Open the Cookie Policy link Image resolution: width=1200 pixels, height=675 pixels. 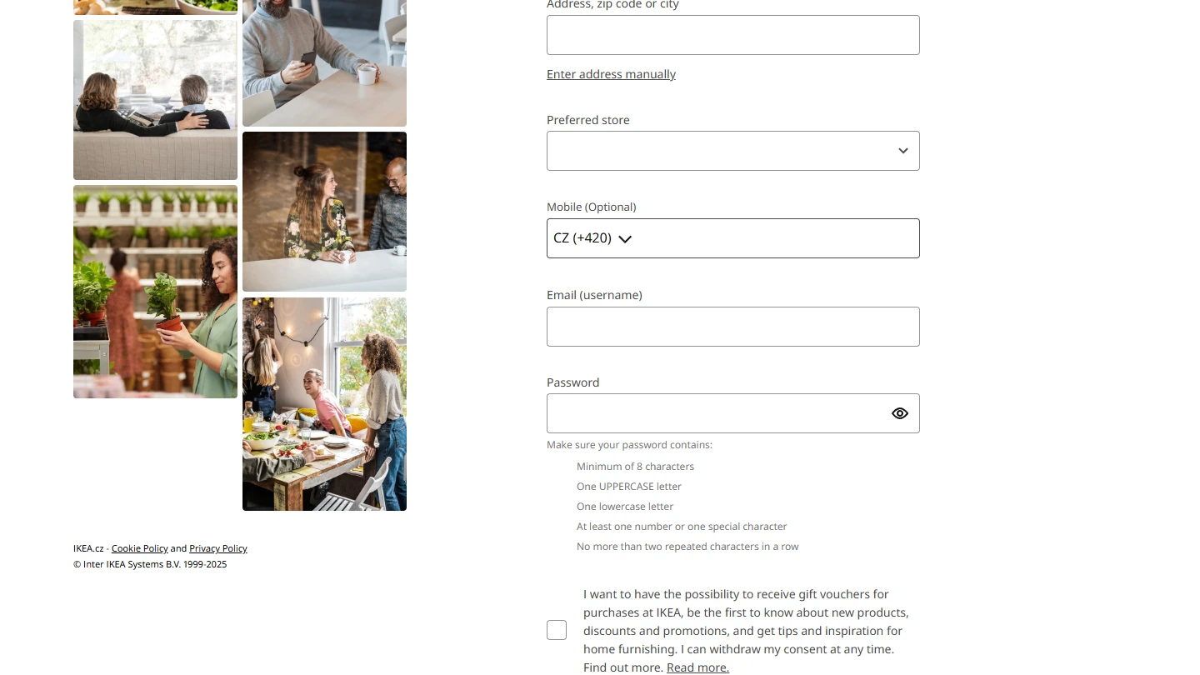140,548
